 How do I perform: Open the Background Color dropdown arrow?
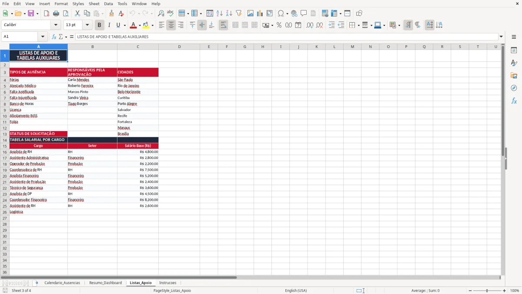click(152, 25)
